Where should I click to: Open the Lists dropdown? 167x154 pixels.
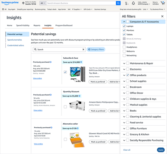point(145,9)
